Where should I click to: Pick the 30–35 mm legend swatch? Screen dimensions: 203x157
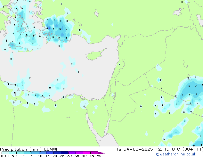(x=72, y=153)
